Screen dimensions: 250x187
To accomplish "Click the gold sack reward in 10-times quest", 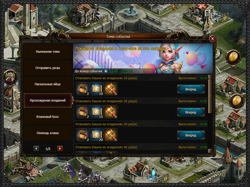I will point(82,89).
